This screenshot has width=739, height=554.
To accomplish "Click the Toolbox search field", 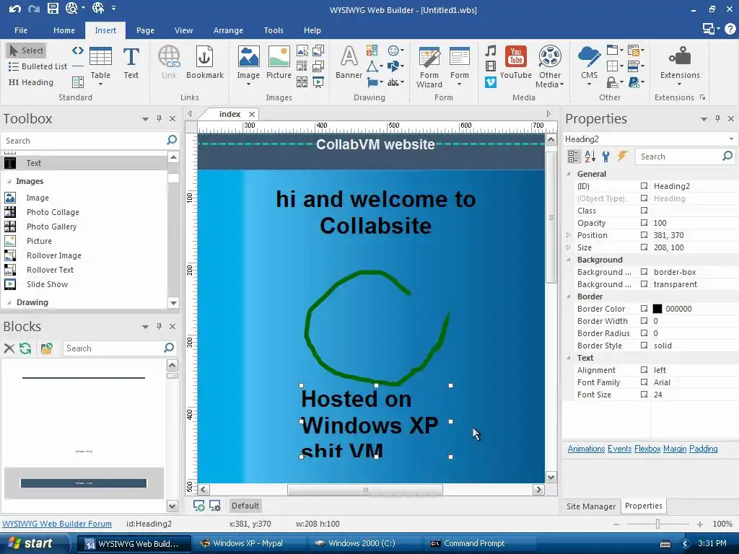I will [x=83, y=141].
